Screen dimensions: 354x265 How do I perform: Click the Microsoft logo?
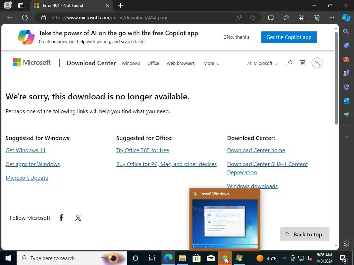32,62
